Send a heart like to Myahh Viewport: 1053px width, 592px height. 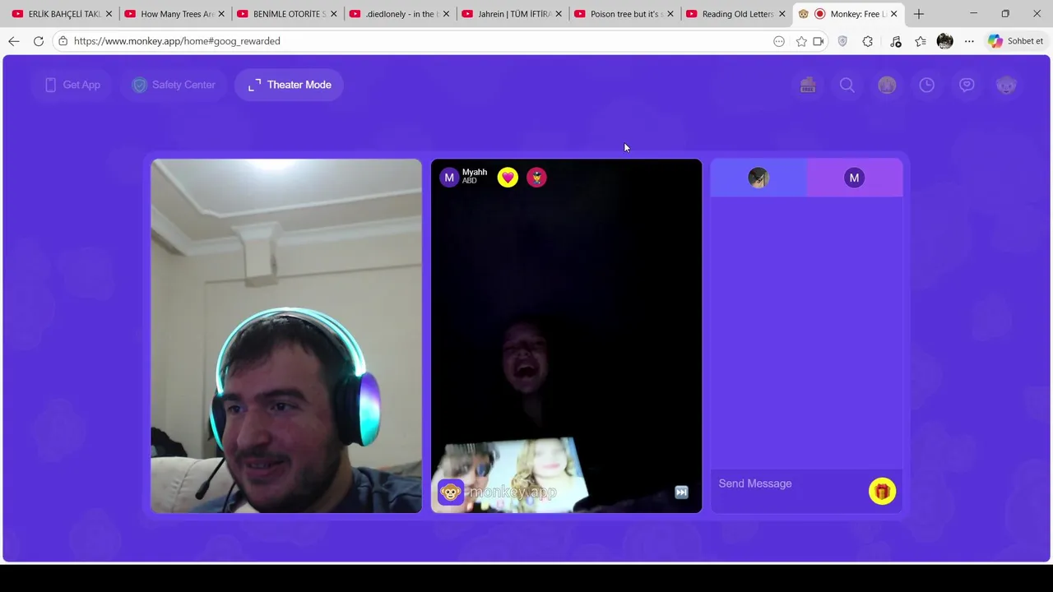coord(508,178)
